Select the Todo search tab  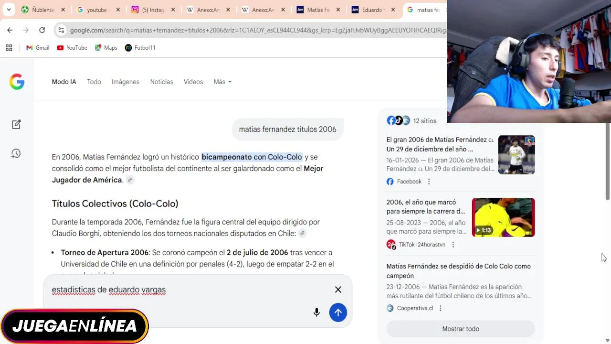coord(94,82)
